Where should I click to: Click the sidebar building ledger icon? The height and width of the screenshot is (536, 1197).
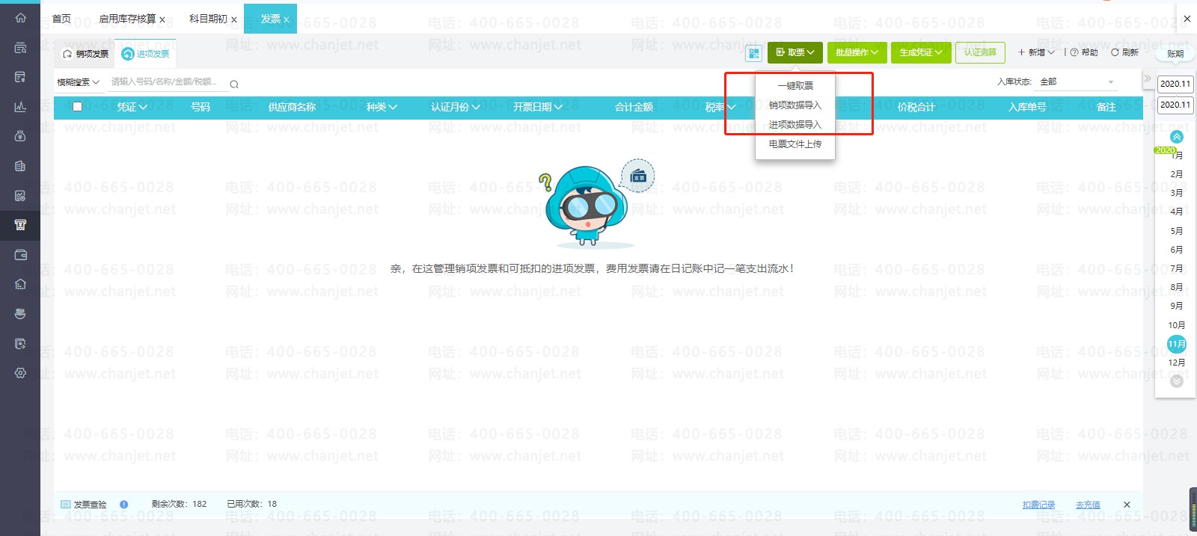point(20,166)
